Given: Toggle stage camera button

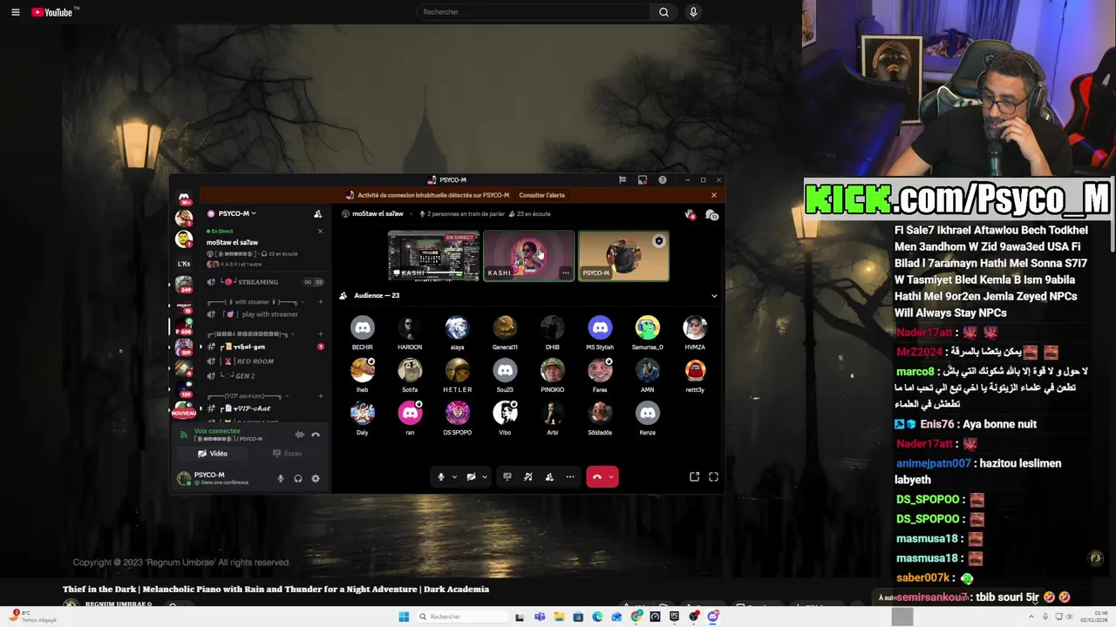Looking at the screenshot, I should click(471, 477).
